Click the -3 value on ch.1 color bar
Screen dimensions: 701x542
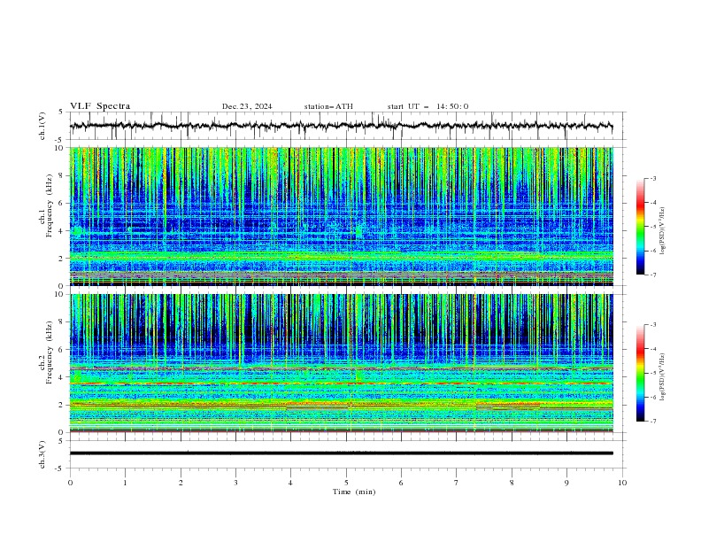pyautogui.click(x=653, y=178)
